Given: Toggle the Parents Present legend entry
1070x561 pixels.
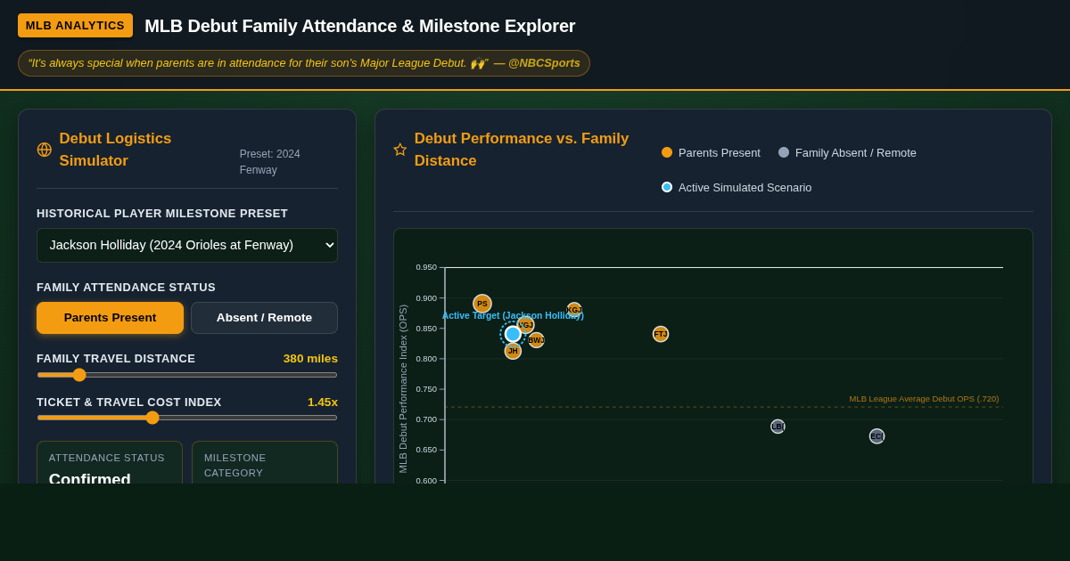Looking at the screenshot, I should pos(711,152).
